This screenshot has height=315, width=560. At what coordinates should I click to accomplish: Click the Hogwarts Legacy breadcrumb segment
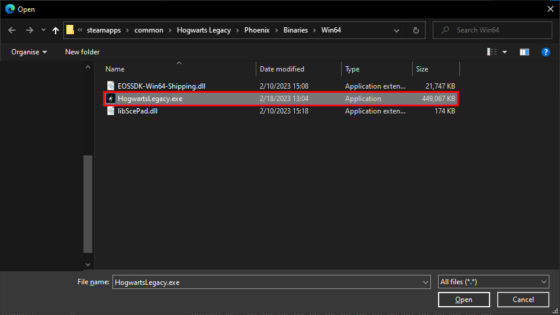[204, 30]
